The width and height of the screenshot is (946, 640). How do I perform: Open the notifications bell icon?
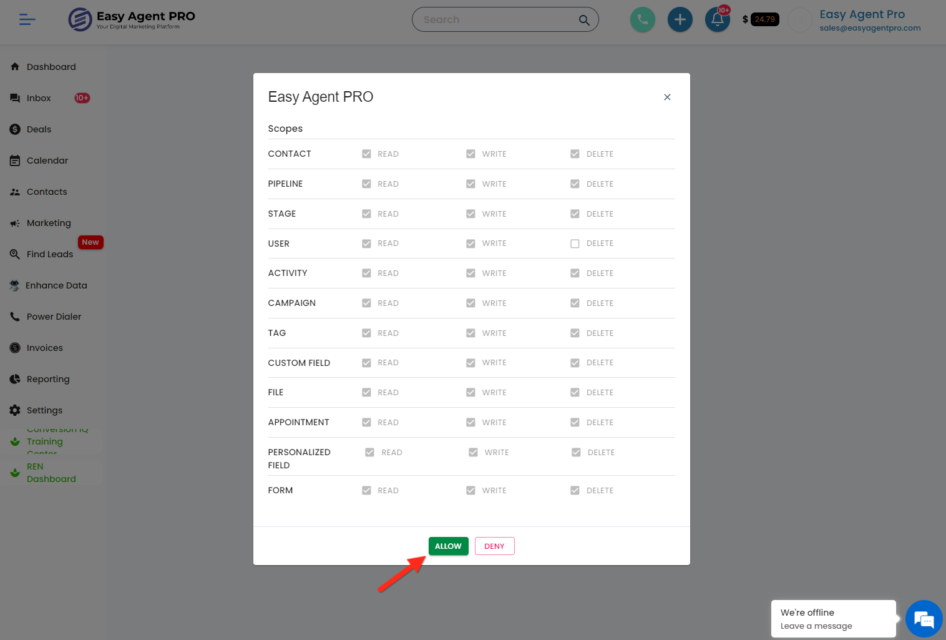718,20
